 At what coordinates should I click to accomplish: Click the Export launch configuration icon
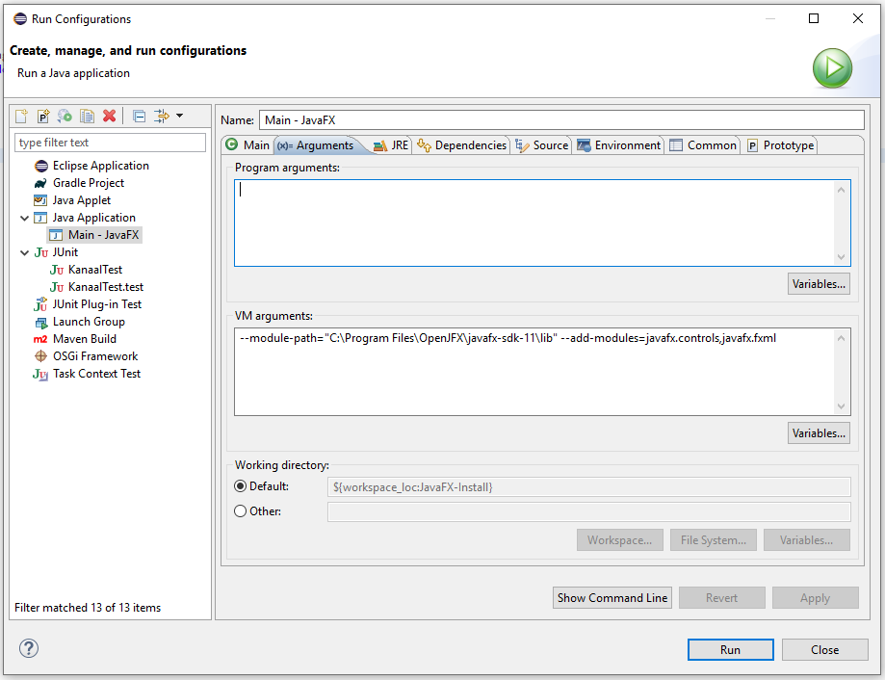click(65, 116)
